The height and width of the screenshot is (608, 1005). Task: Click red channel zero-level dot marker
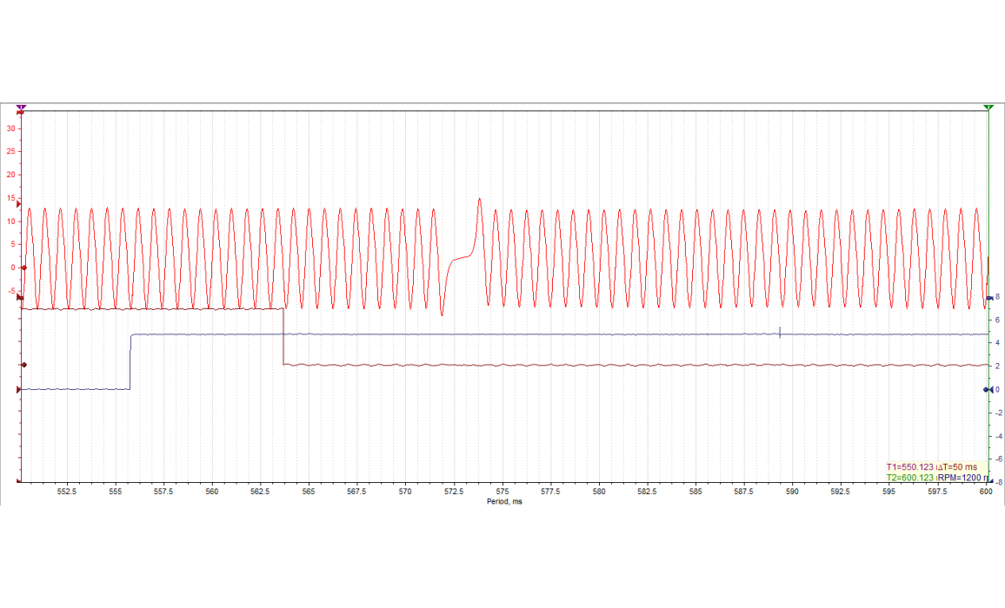tap(24, 268)
